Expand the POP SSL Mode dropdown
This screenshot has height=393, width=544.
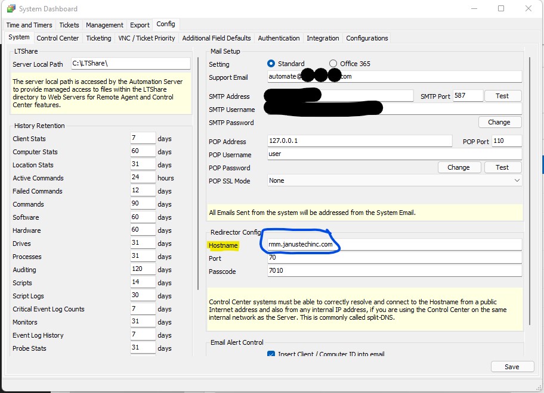[x=517, y=180]
